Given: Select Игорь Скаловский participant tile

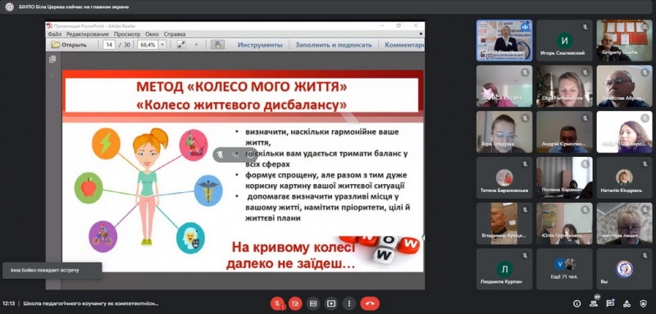Looking at the screenshot, I should click(564, 40).
